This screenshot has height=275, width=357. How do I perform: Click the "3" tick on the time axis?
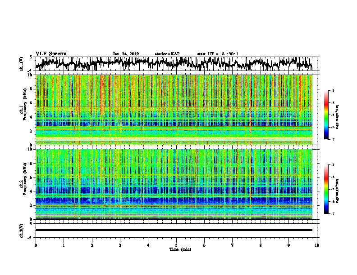(x=120, y=245)
